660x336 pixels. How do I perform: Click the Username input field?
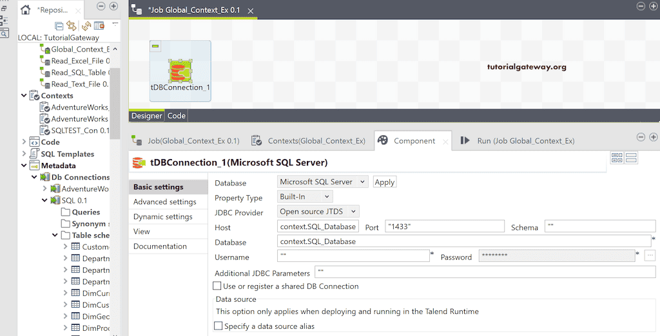click(353, 256)
